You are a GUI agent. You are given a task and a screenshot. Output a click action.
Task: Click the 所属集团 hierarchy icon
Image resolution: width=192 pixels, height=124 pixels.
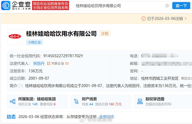click(x=13, y=102)
